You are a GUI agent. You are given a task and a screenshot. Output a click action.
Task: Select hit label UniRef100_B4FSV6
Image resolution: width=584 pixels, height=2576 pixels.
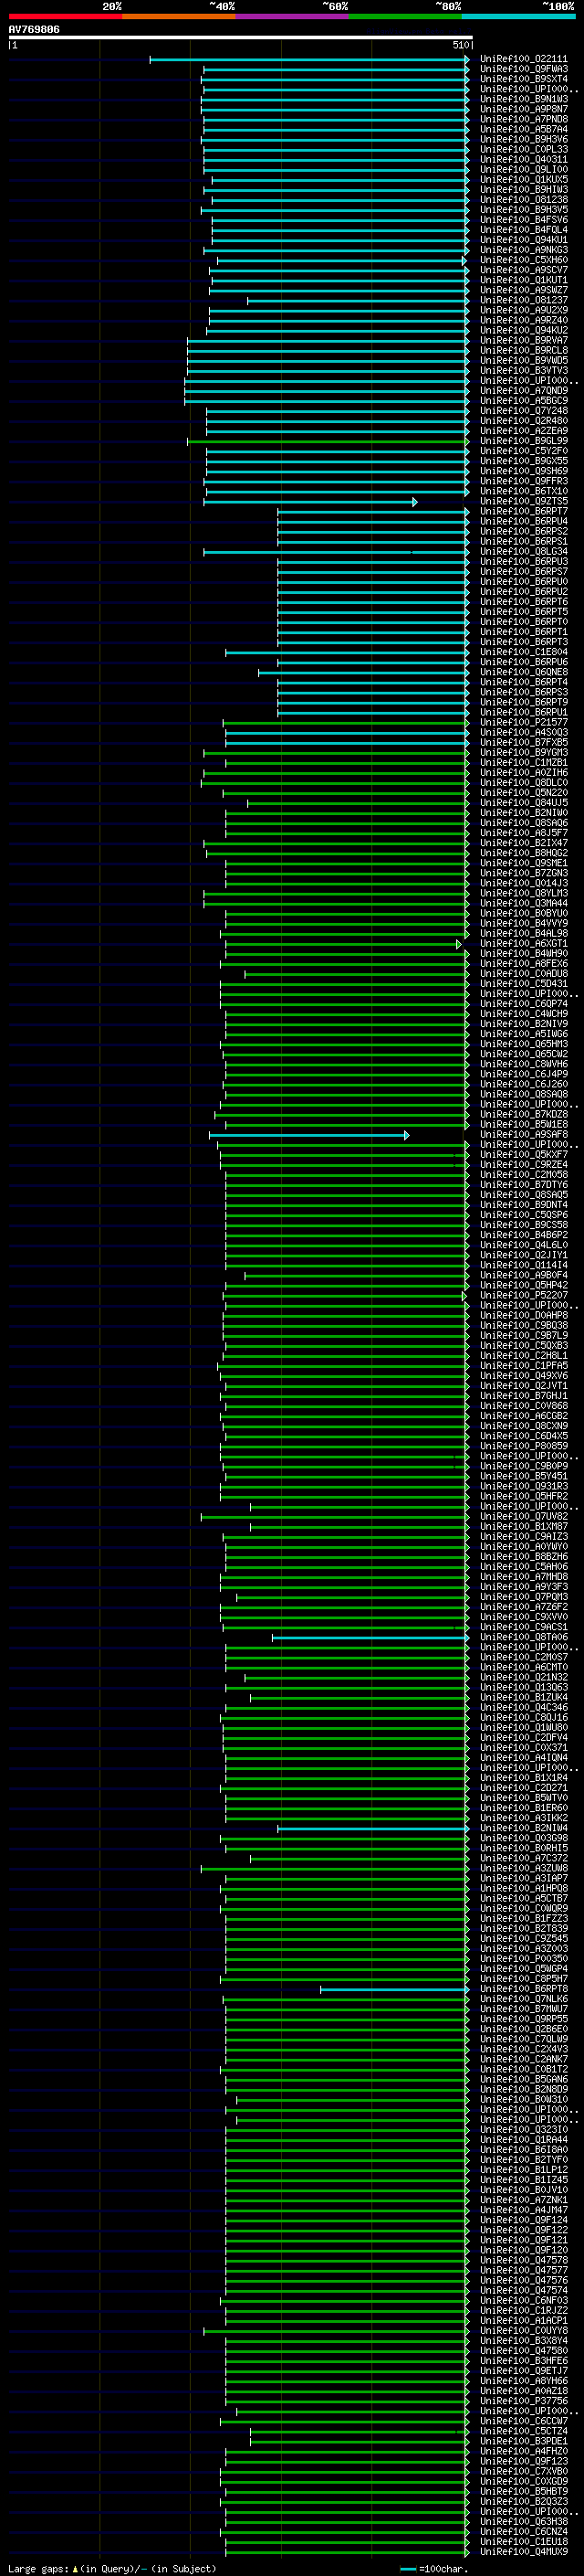[524, 220]
